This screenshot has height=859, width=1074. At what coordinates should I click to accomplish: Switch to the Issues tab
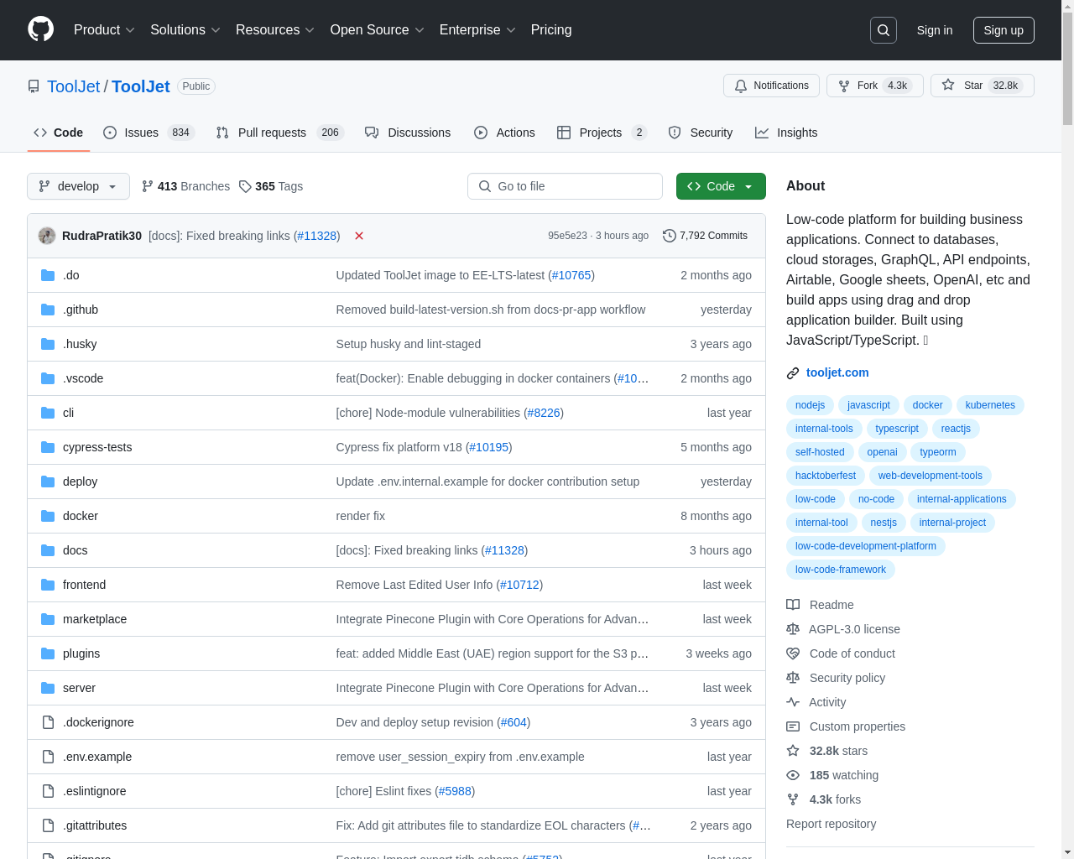(149, 133)
